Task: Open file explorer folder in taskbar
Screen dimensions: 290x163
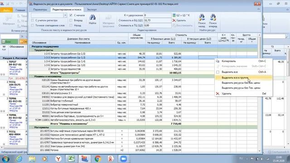Action: 32,159
